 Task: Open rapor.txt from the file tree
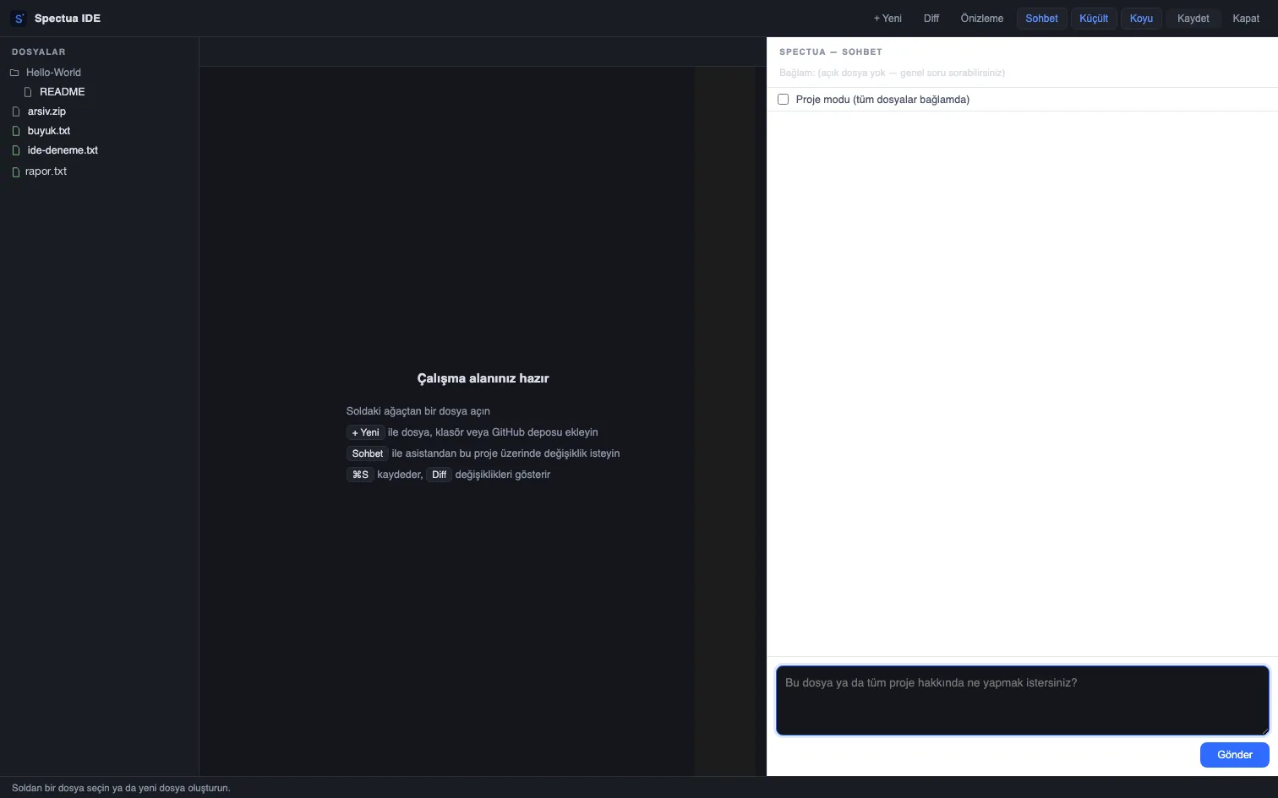coord(46,171)
